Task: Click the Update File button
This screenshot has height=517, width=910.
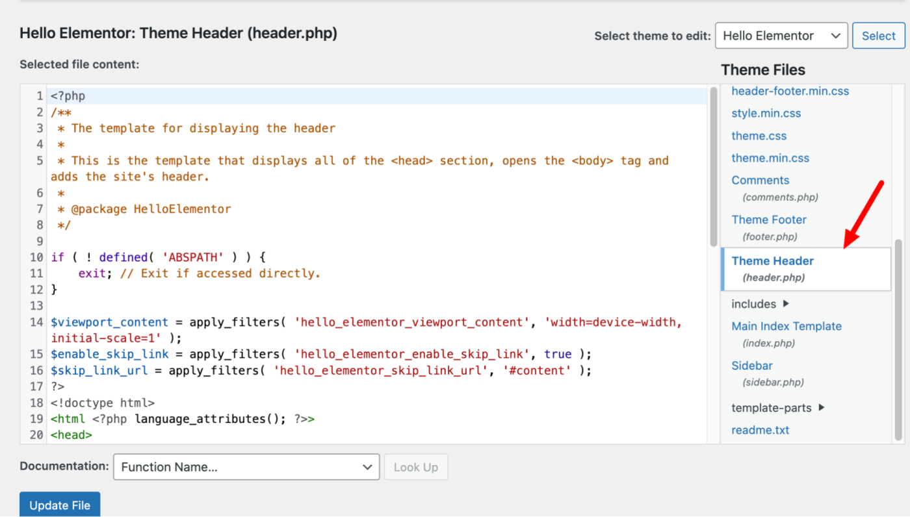Action: pos(60,505)
